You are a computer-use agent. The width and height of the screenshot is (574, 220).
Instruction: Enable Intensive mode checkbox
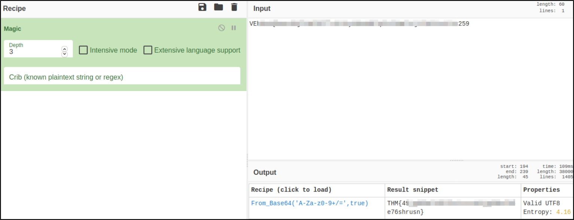click(83, 50)
